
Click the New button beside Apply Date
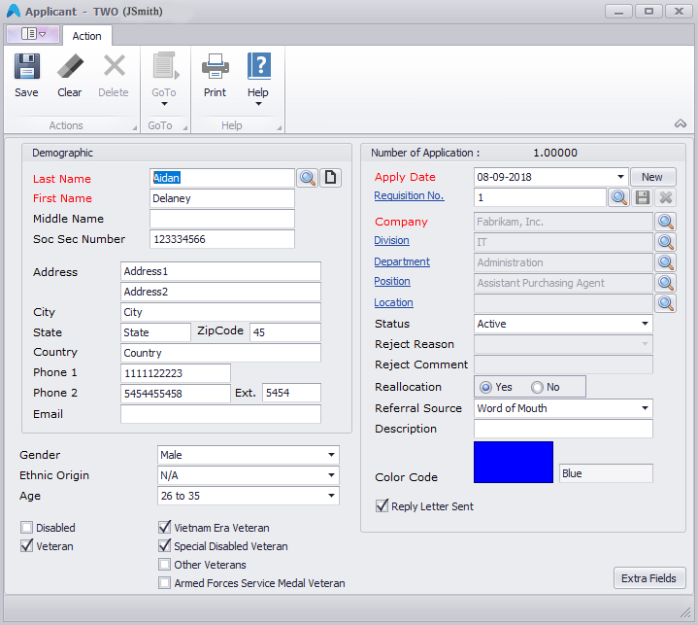click(x=652, y=177)
